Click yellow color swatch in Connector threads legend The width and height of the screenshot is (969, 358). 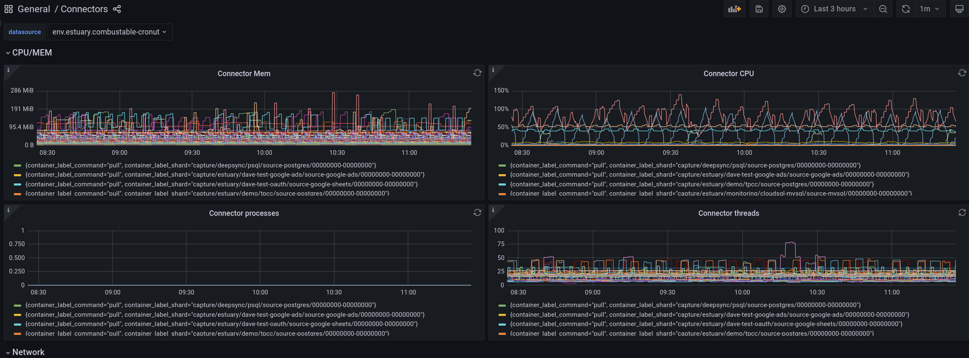coord(502,315)
